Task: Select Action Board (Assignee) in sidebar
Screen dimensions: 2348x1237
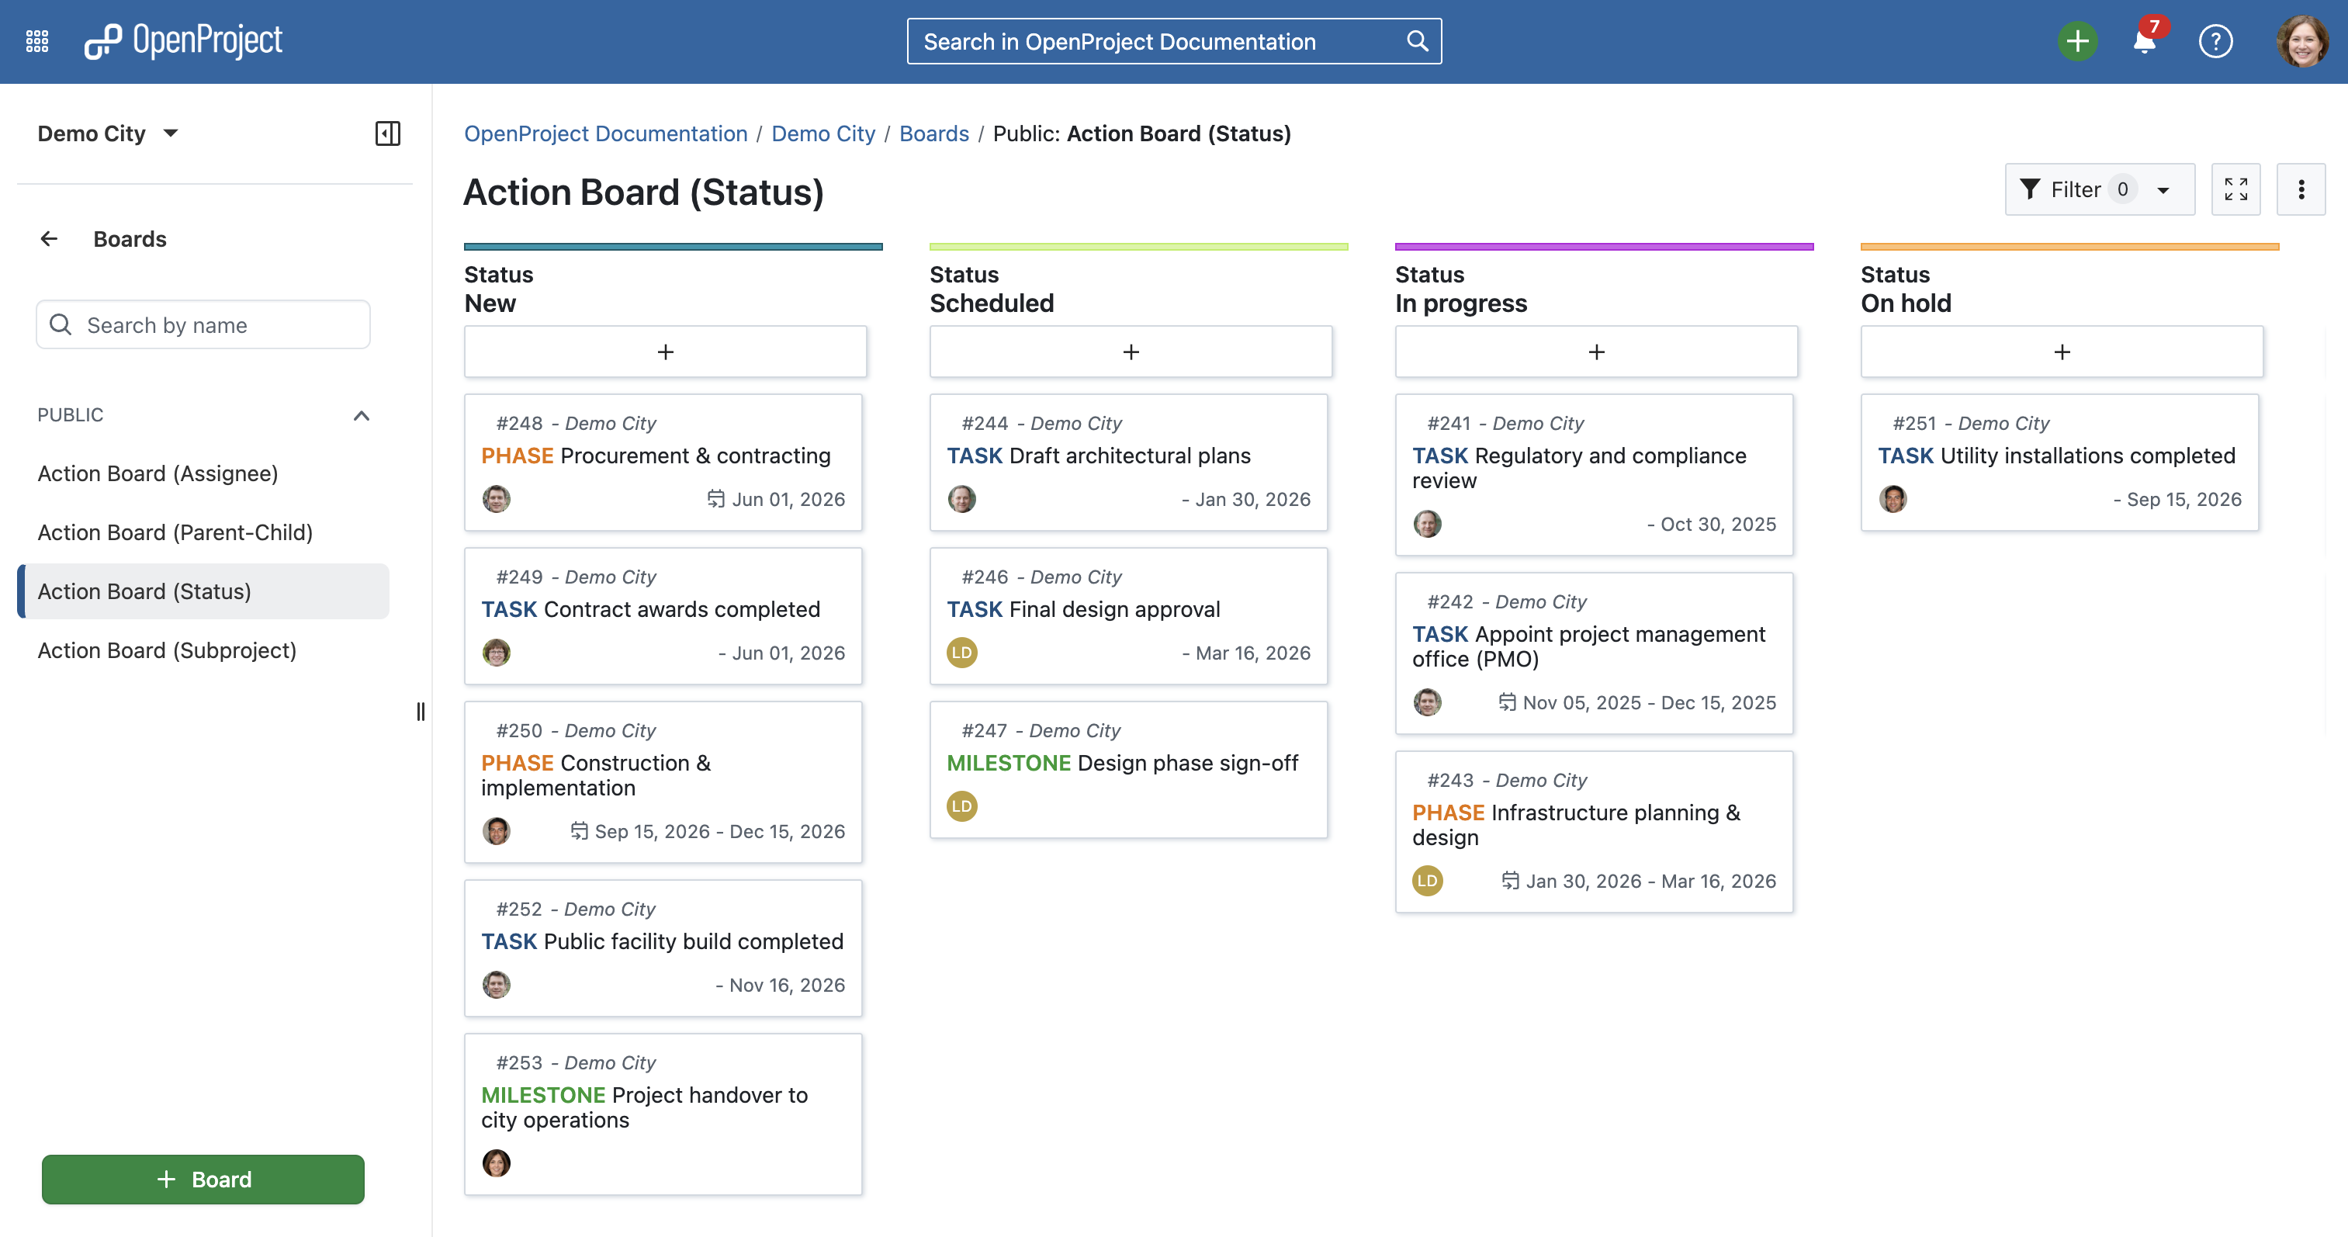Action: tap(158, 474)
